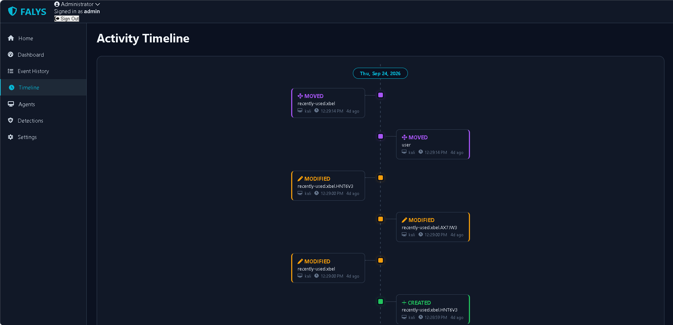Click the purple marker for recently-used.xbel MOVED event

point(380,95)
